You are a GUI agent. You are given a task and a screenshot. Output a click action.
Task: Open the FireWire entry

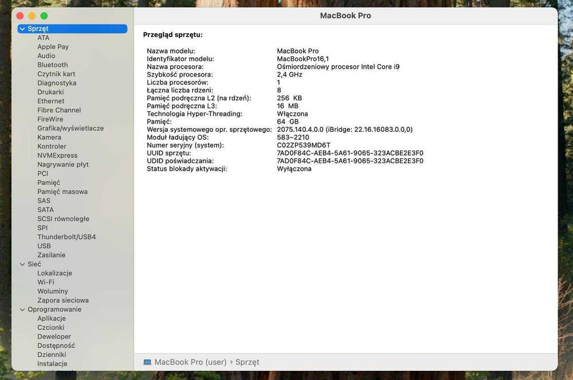click(x=50, y=119)
